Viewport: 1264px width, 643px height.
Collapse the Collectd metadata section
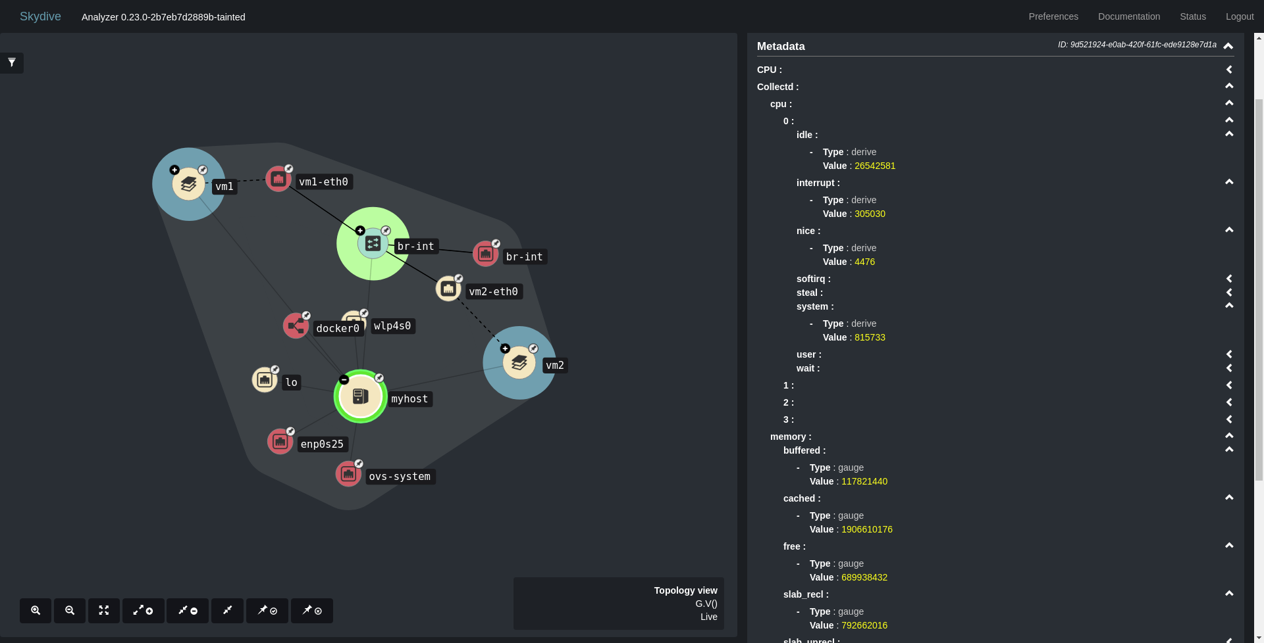click(1228, 86)
